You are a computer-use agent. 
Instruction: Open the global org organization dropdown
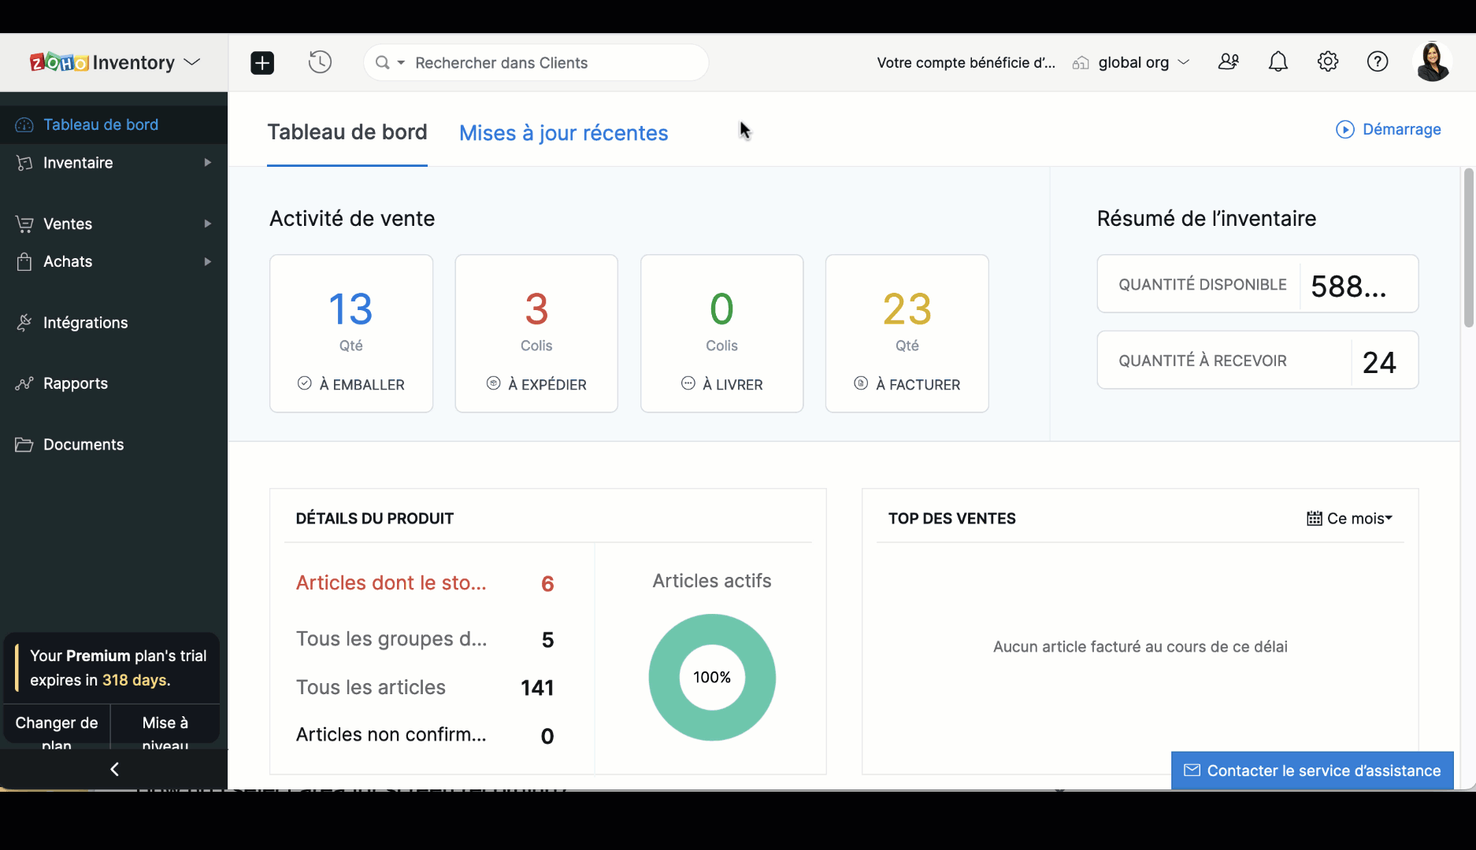[1131, 62]
